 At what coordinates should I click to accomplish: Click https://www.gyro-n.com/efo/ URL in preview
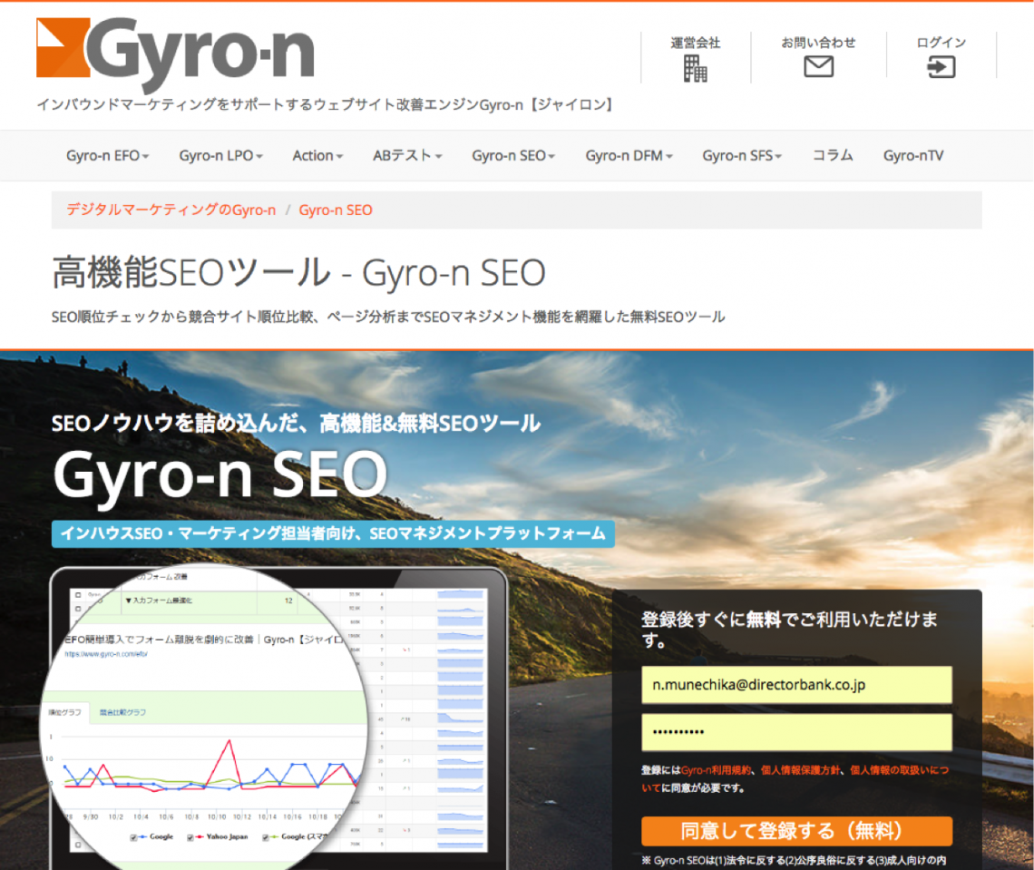105,654
